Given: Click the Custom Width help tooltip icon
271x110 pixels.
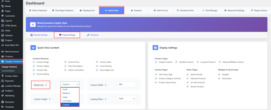Looking at the screenshot, I should coord(106,85).
